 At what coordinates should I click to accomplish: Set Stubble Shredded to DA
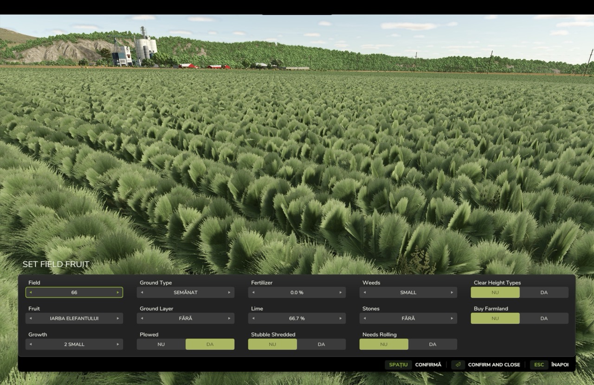click(321, 344)
